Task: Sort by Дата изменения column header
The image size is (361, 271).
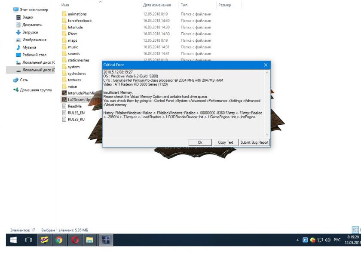Action: (157, 5)
